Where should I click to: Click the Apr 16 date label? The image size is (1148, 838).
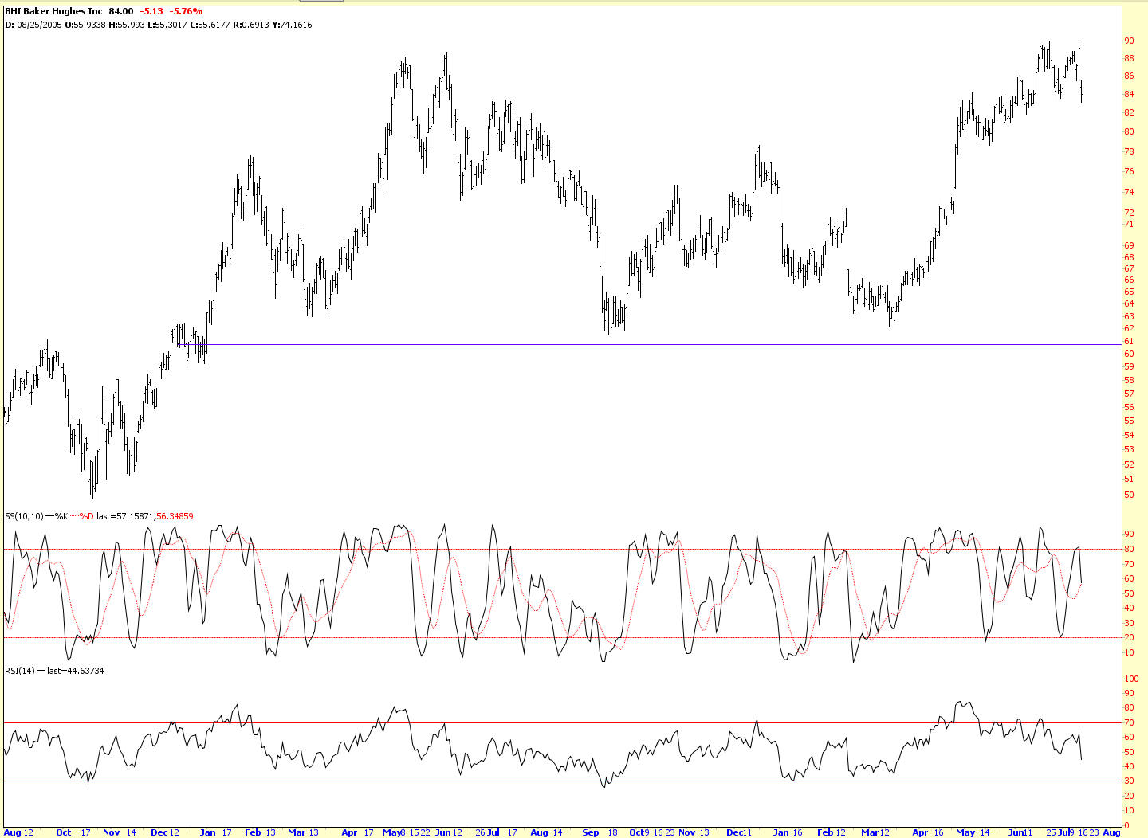(x=928, y=832)
